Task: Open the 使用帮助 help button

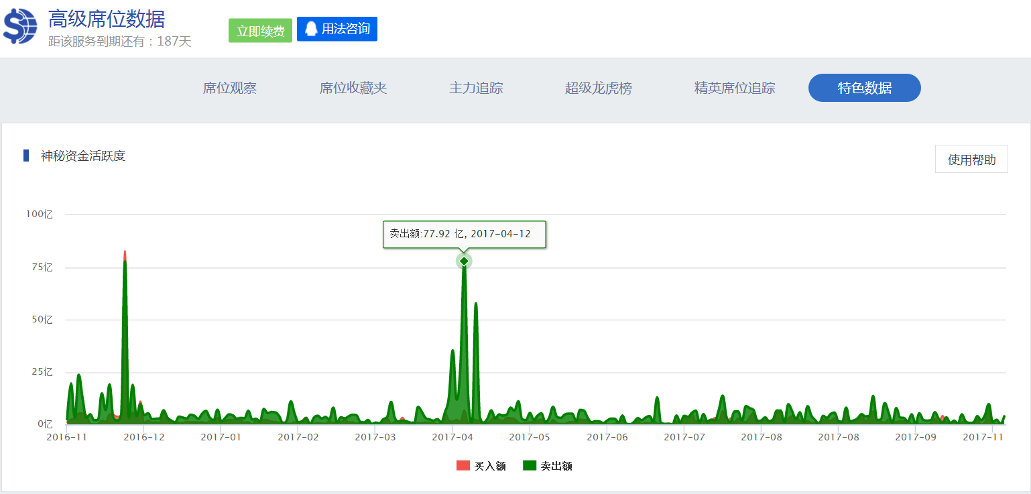Action: (x=971, y=160)
